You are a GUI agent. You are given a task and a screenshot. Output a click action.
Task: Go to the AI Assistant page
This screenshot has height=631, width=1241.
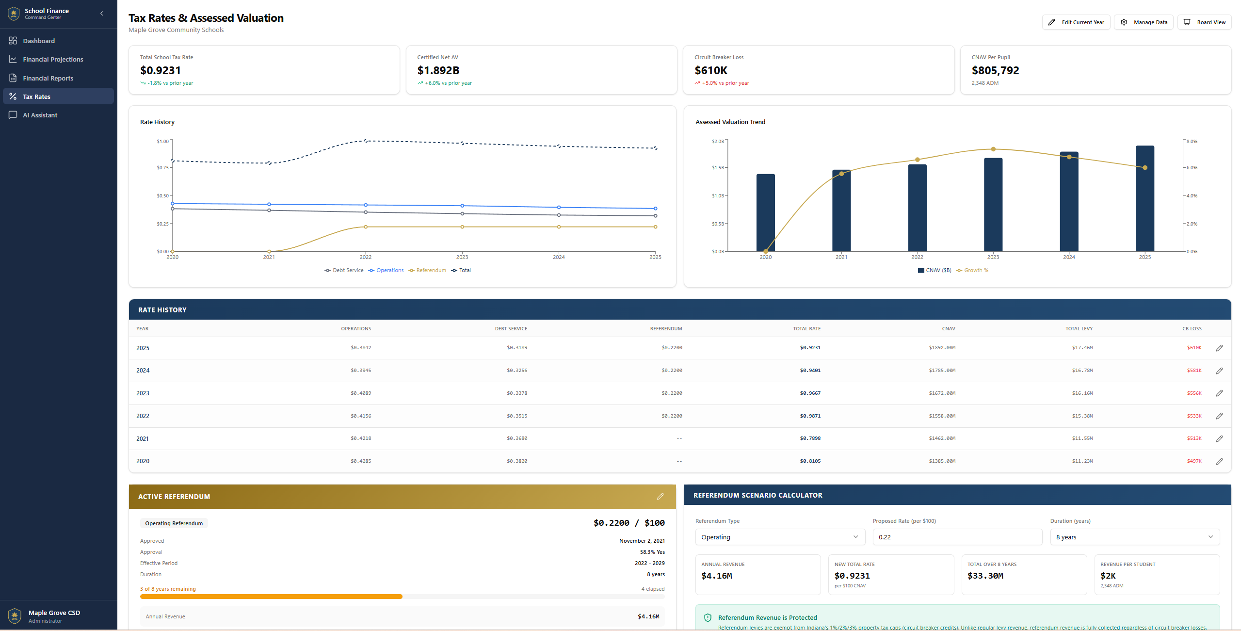point(40,115)
